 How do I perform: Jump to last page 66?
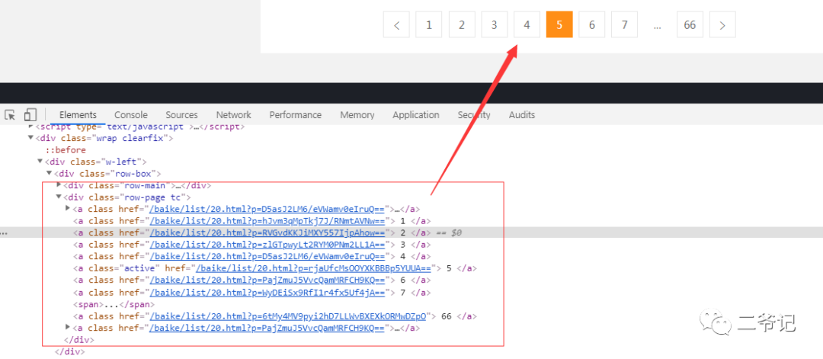tap(690, 24)
